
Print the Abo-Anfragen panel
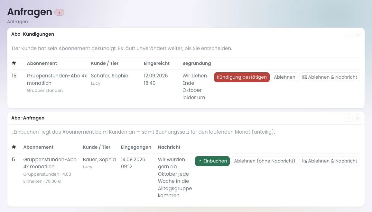[357, 118]
